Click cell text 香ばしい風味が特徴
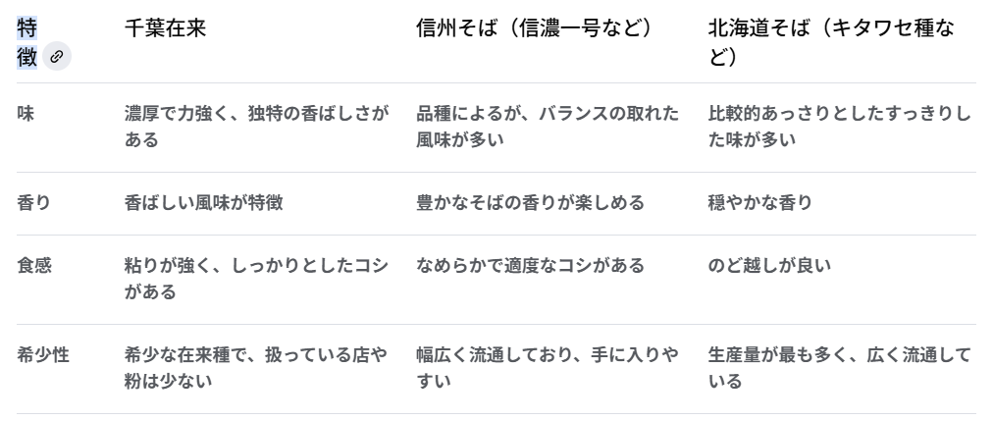This screenshot has width=993, height=421. point(203,202)
